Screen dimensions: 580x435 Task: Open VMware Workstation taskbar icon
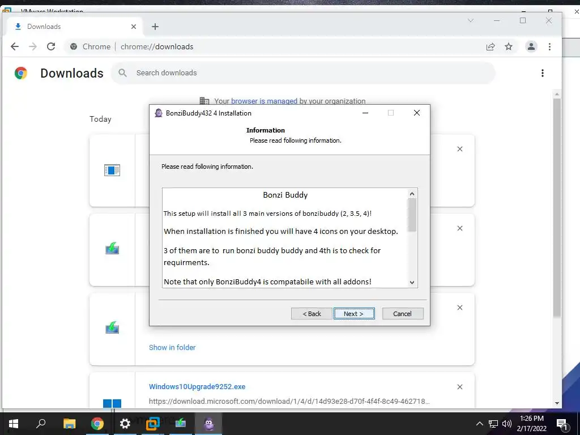point(153,424)
